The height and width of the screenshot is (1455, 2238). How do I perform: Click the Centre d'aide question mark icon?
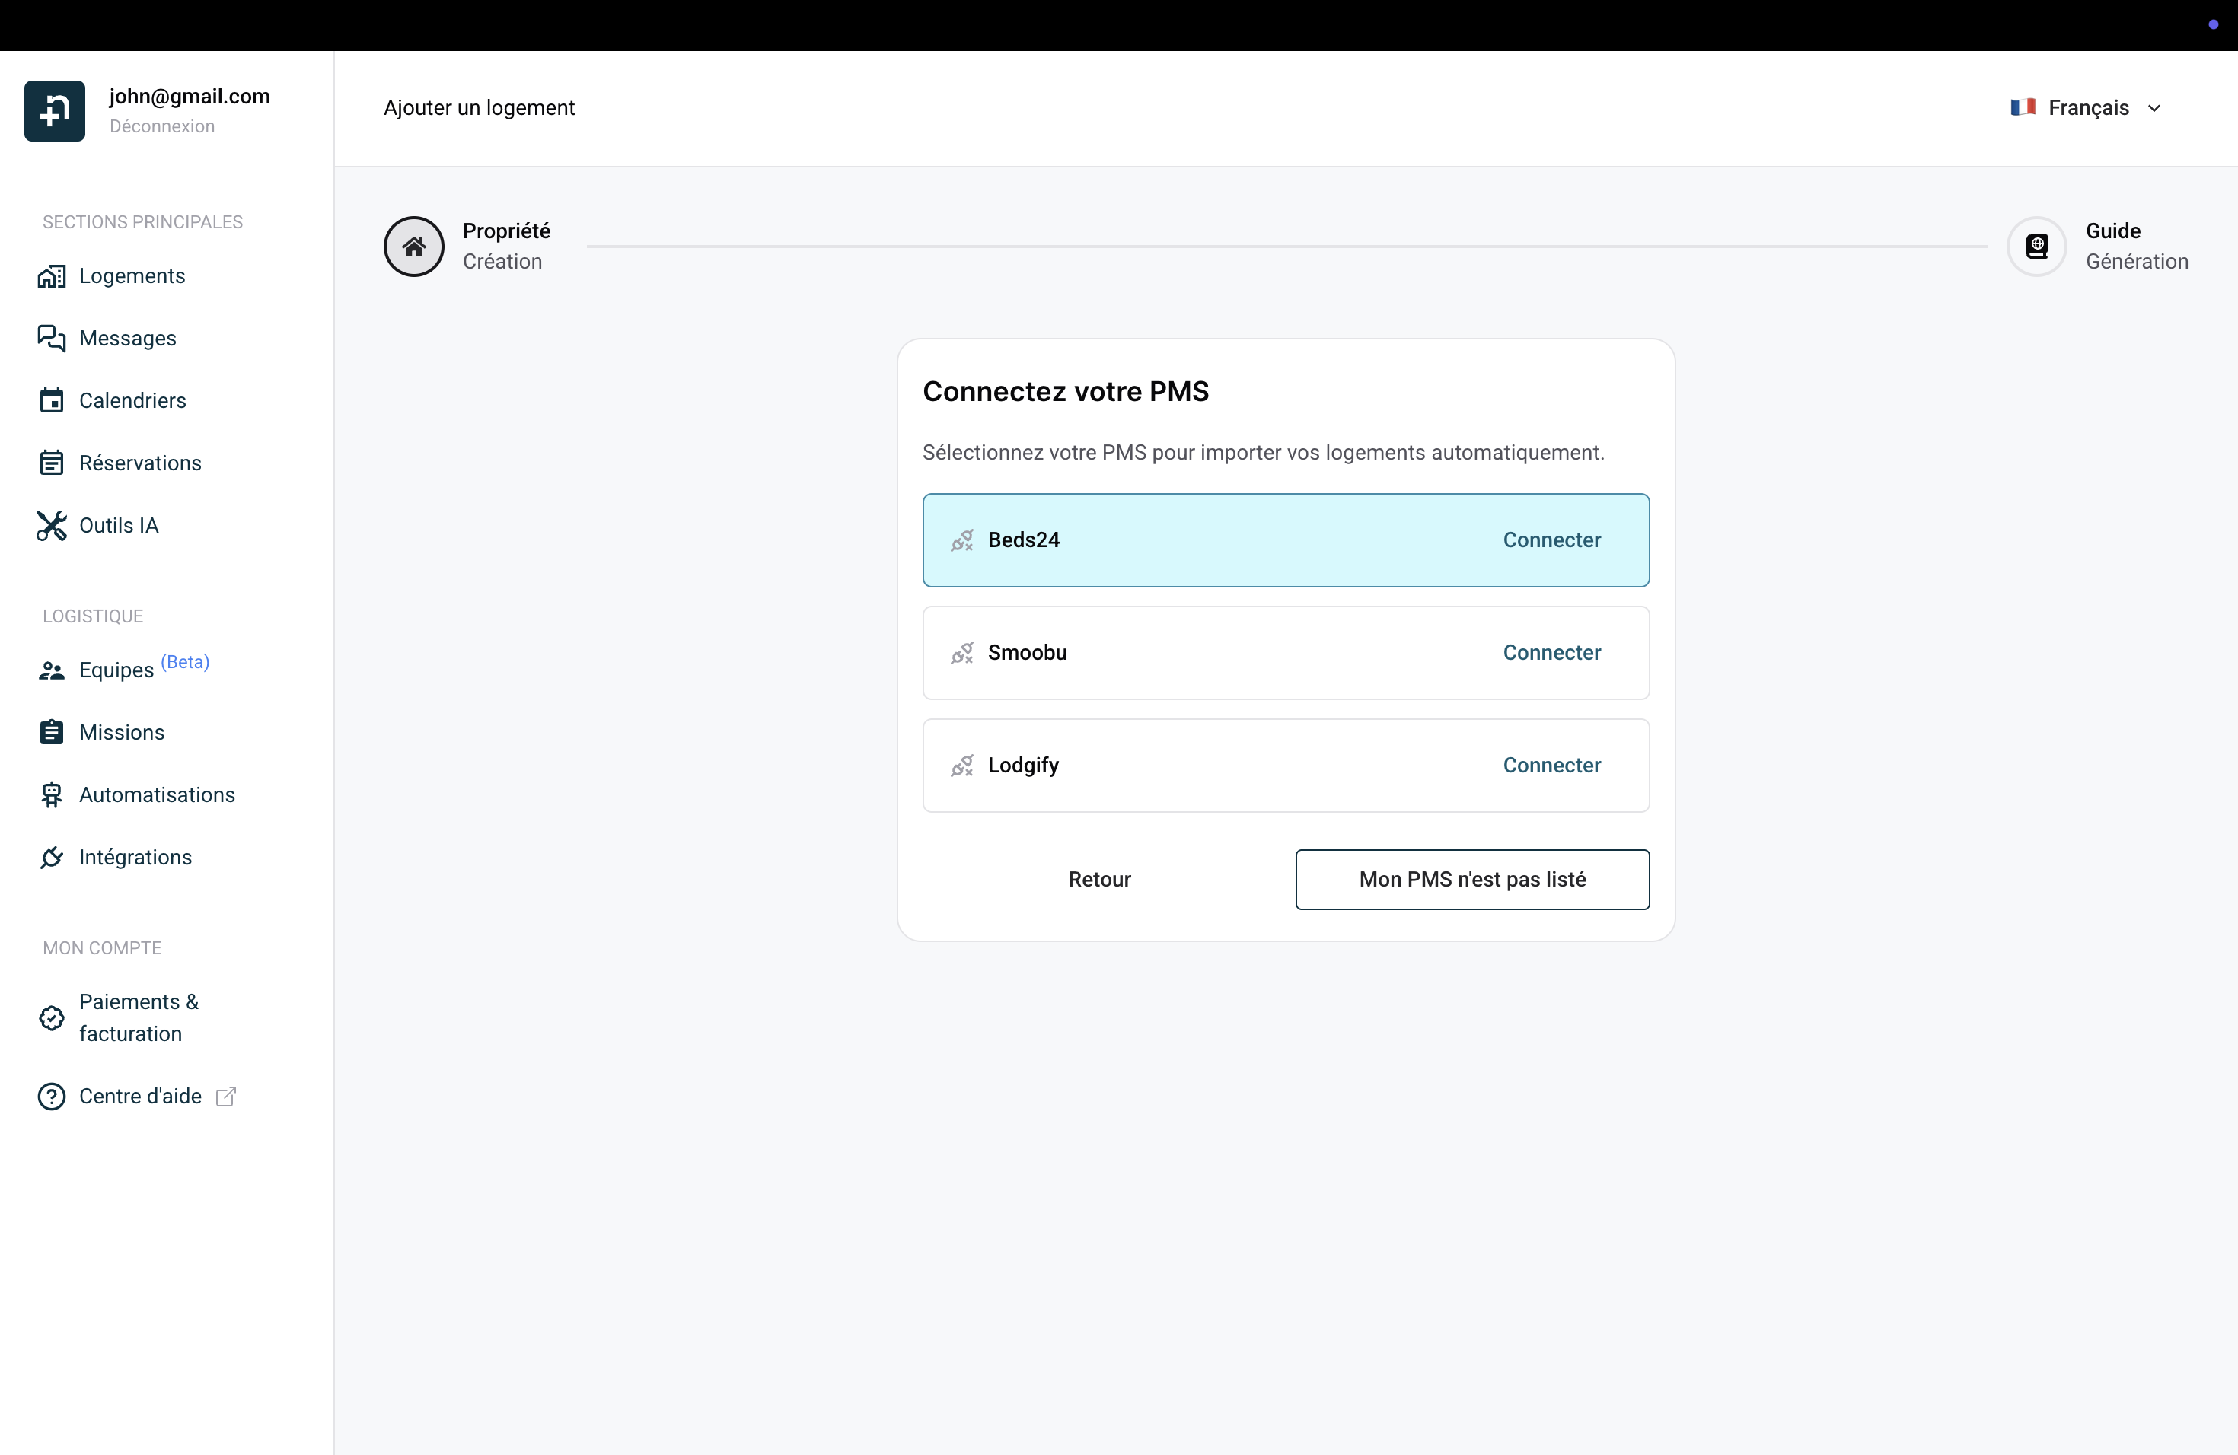tap(52, 1097)
